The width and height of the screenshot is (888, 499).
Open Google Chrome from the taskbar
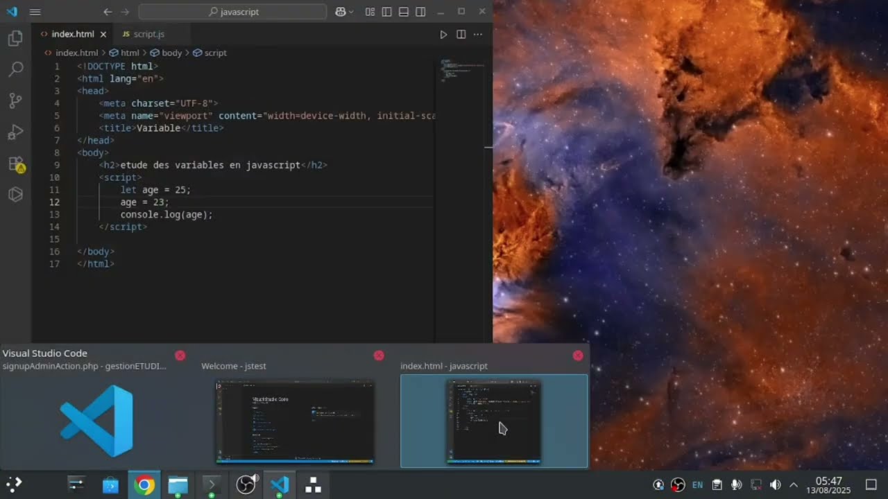click(x=144, y=484)
